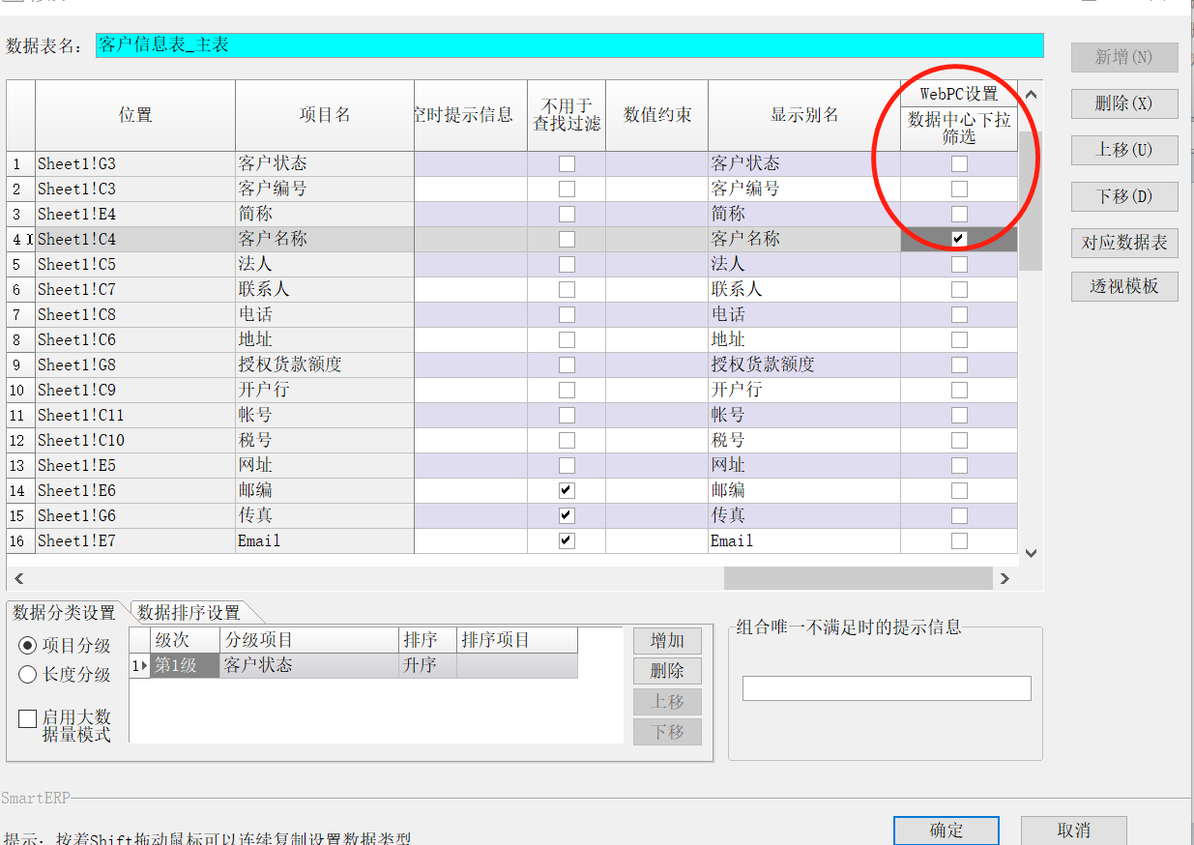The width and height of the screenshot is (1194, 845).
Task: Select cell Sheet1!C4 in position column
Action: pyautogui.click(x=135, y=239)
